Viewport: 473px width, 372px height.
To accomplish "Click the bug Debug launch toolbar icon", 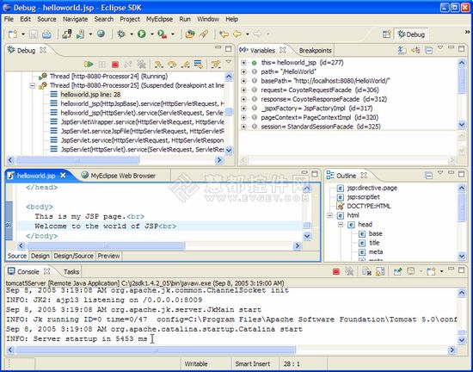I will point(121,34).
